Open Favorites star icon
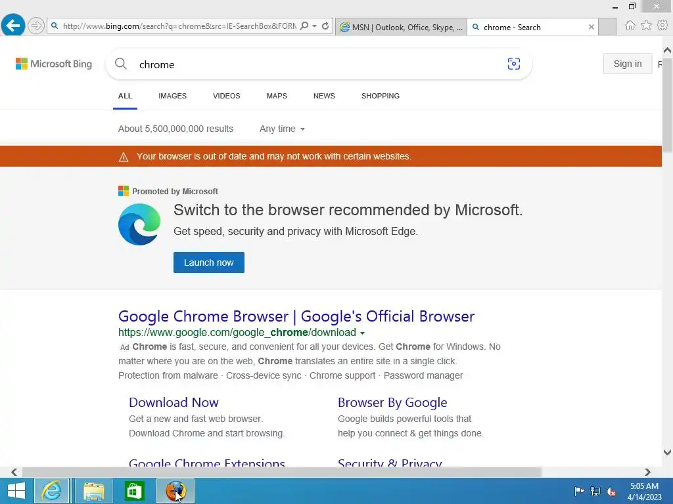673x504 pixels. [x=646, y=26]
